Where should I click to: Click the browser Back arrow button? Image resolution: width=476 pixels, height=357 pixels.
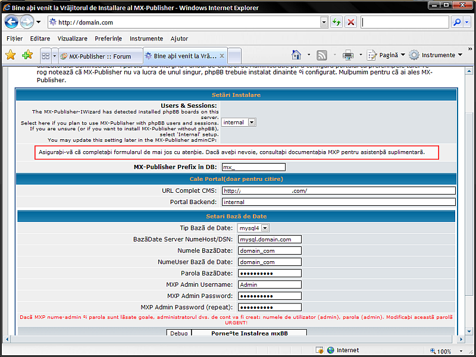pyautogui.click(x=11, y=23)
